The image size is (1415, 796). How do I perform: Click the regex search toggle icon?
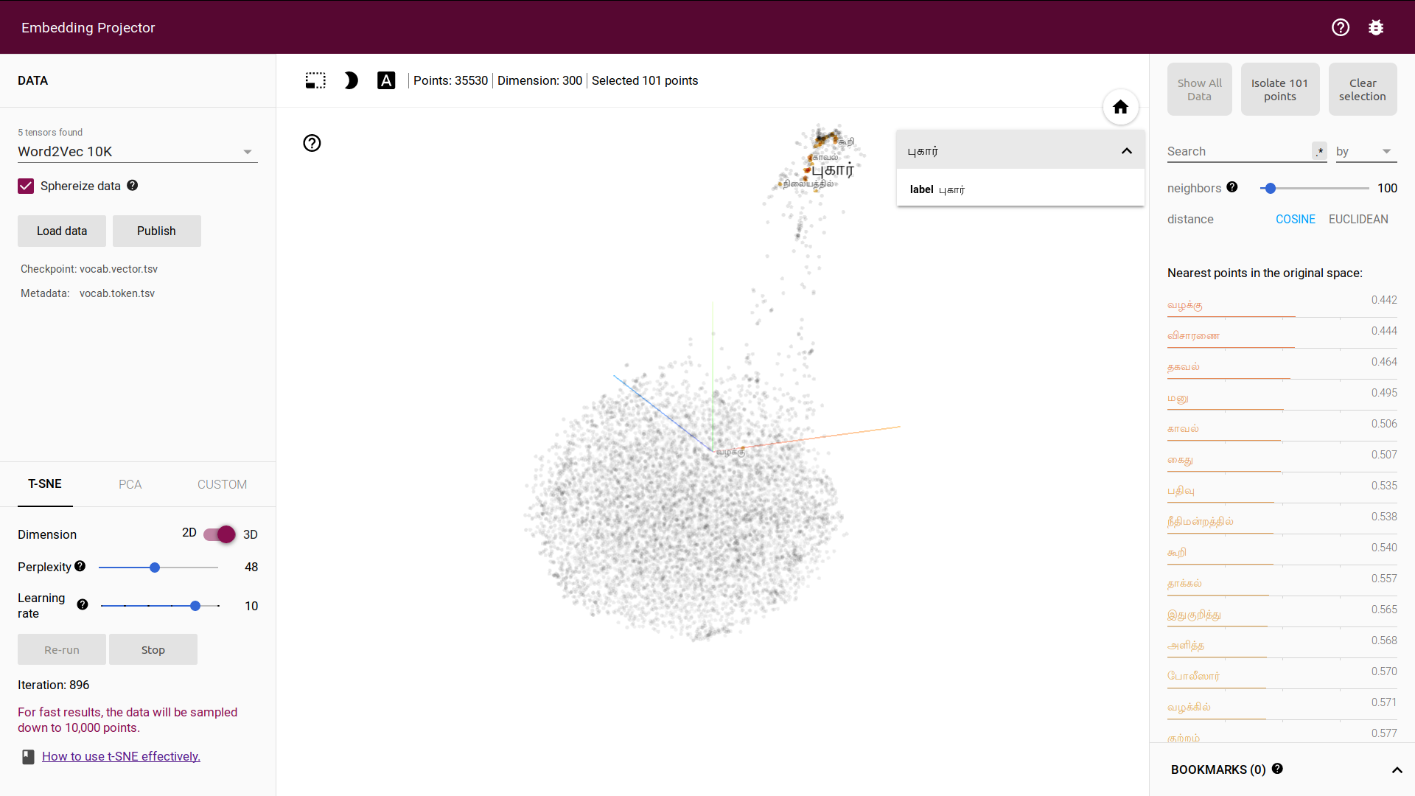click(x=1319, y=151)
